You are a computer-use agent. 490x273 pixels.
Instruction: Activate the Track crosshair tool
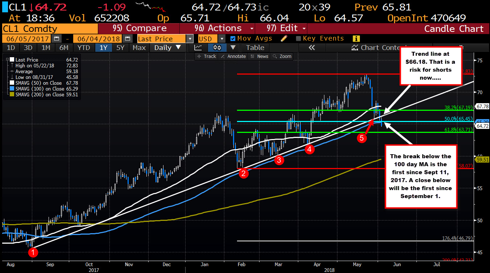(x=207, y=56)
